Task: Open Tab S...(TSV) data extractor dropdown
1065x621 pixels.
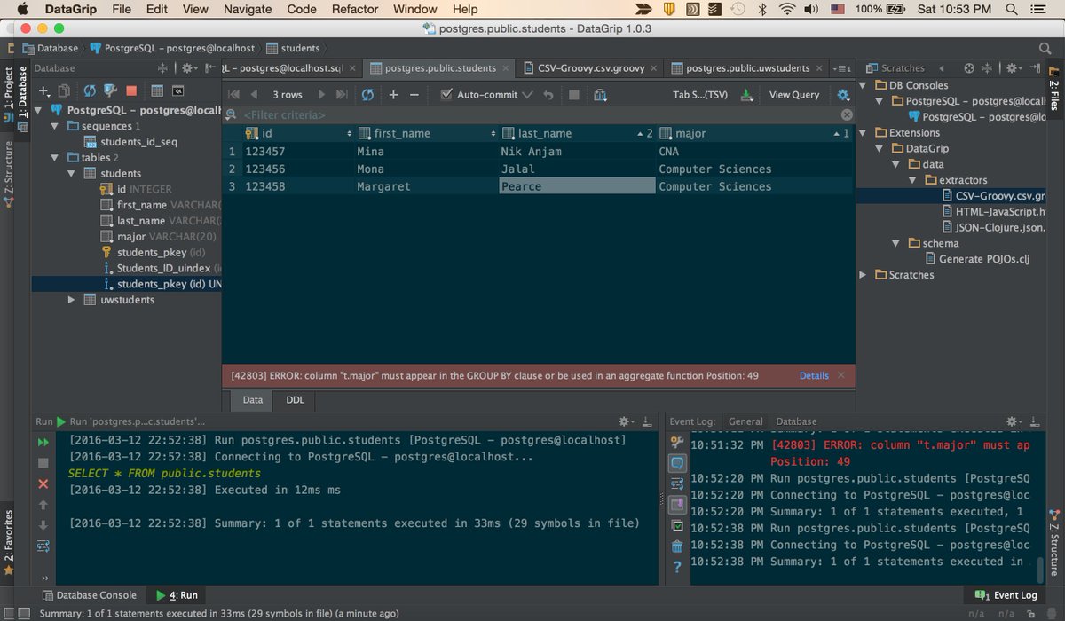Action: pos(700,94)
